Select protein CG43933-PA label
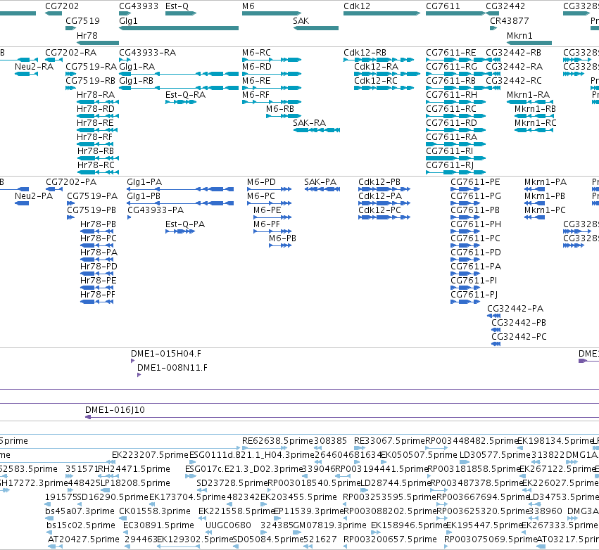The width and height of the screenshot is (599, 550). click(x=156, y=210)
